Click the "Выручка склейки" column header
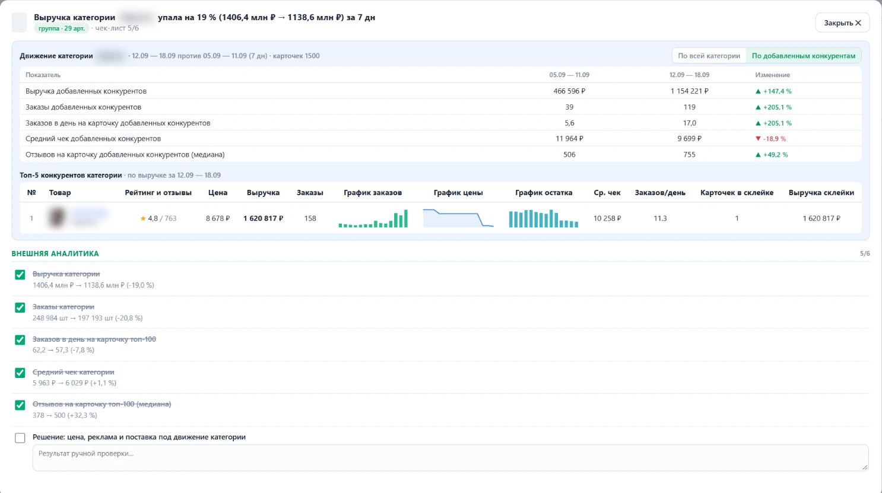882x493 pixels. click(821, 193)
